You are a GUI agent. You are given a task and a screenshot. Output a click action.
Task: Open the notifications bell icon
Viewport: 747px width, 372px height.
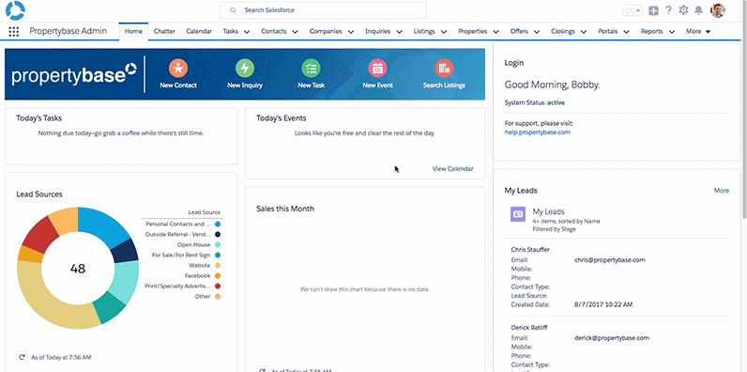698,10
